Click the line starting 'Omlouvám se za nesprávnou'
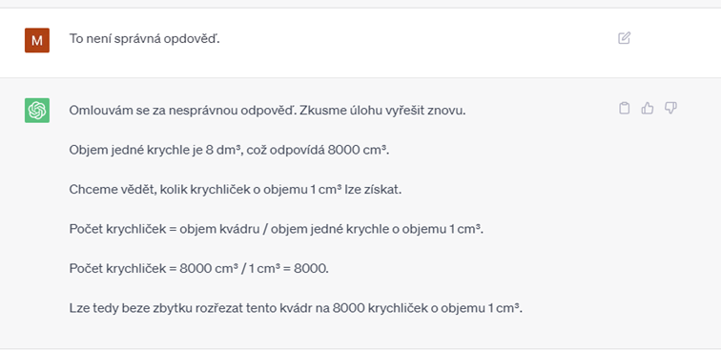Image resolution: width=721 pixels, height=351 pixels. click(268, 111)
